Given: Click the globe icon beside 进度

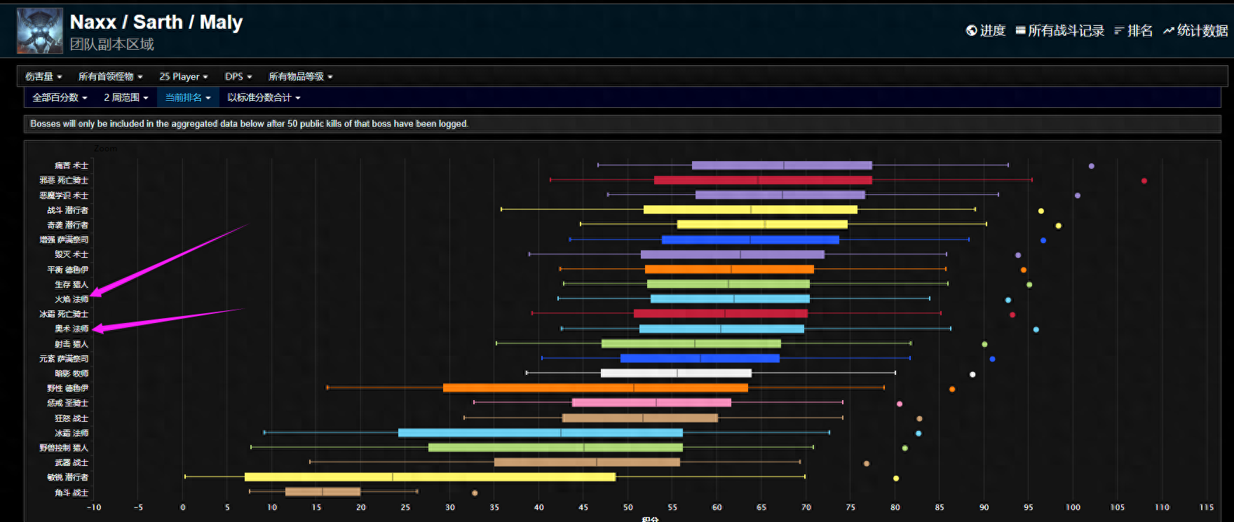Looking at the screenshot, I should (971, 31).
